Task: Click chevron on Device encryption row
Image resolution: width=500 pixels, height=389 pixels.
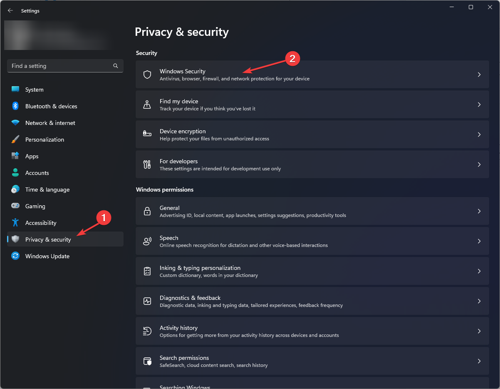Action: tap(479, 135)
